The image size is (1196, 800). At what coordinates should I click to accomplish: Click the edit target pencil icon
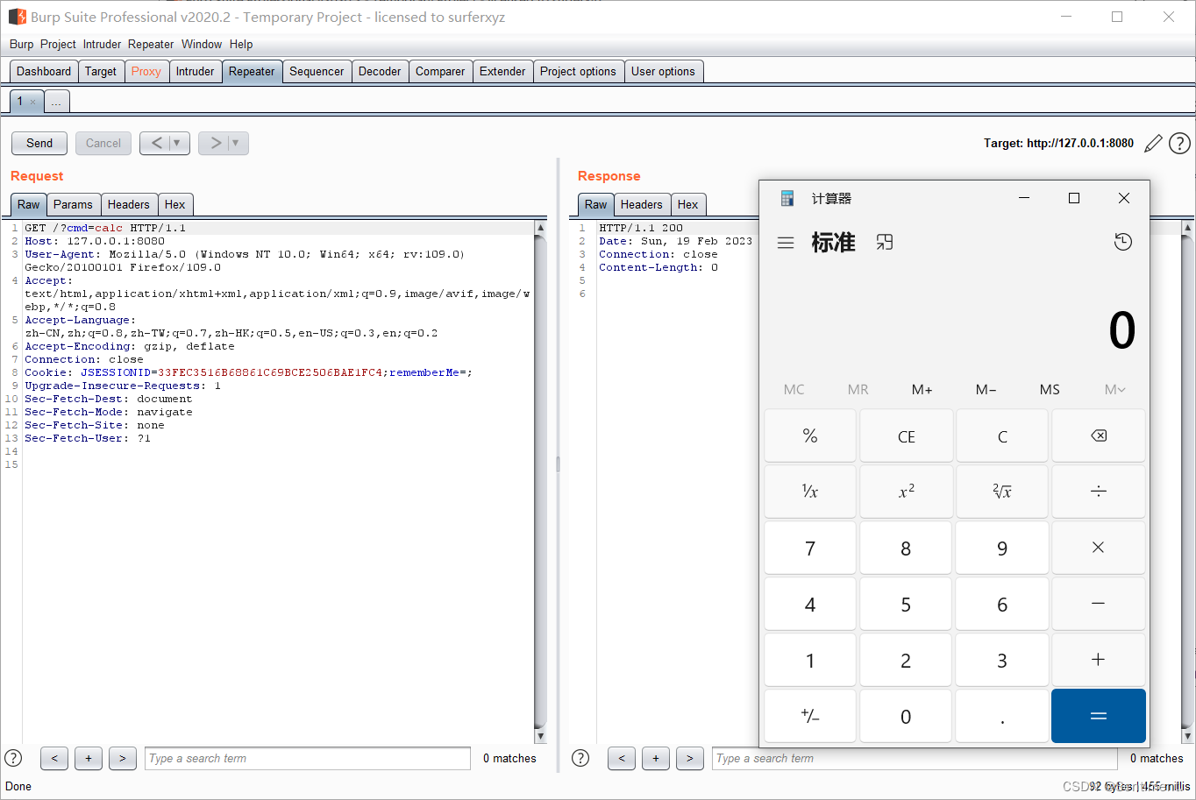tap(1154, 143)
